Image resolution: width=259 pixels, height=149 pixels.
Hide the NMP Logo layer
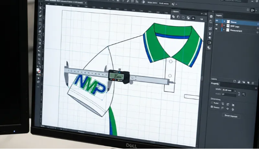pos(217,25)
